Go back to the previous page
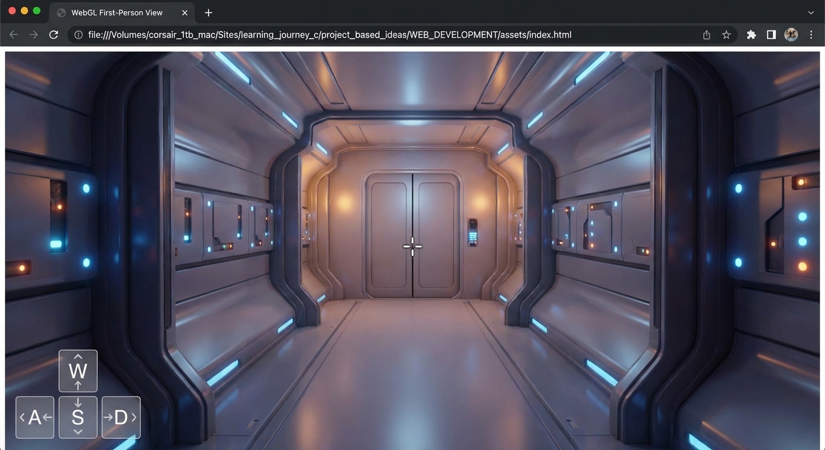The width and height of the screenshot is (825, 450). 13,35
